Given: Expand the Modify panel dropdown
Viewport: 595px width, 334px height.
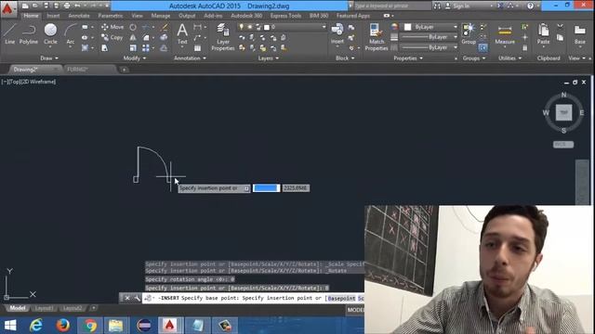Looking at the screenshot, I should (134, 58).
